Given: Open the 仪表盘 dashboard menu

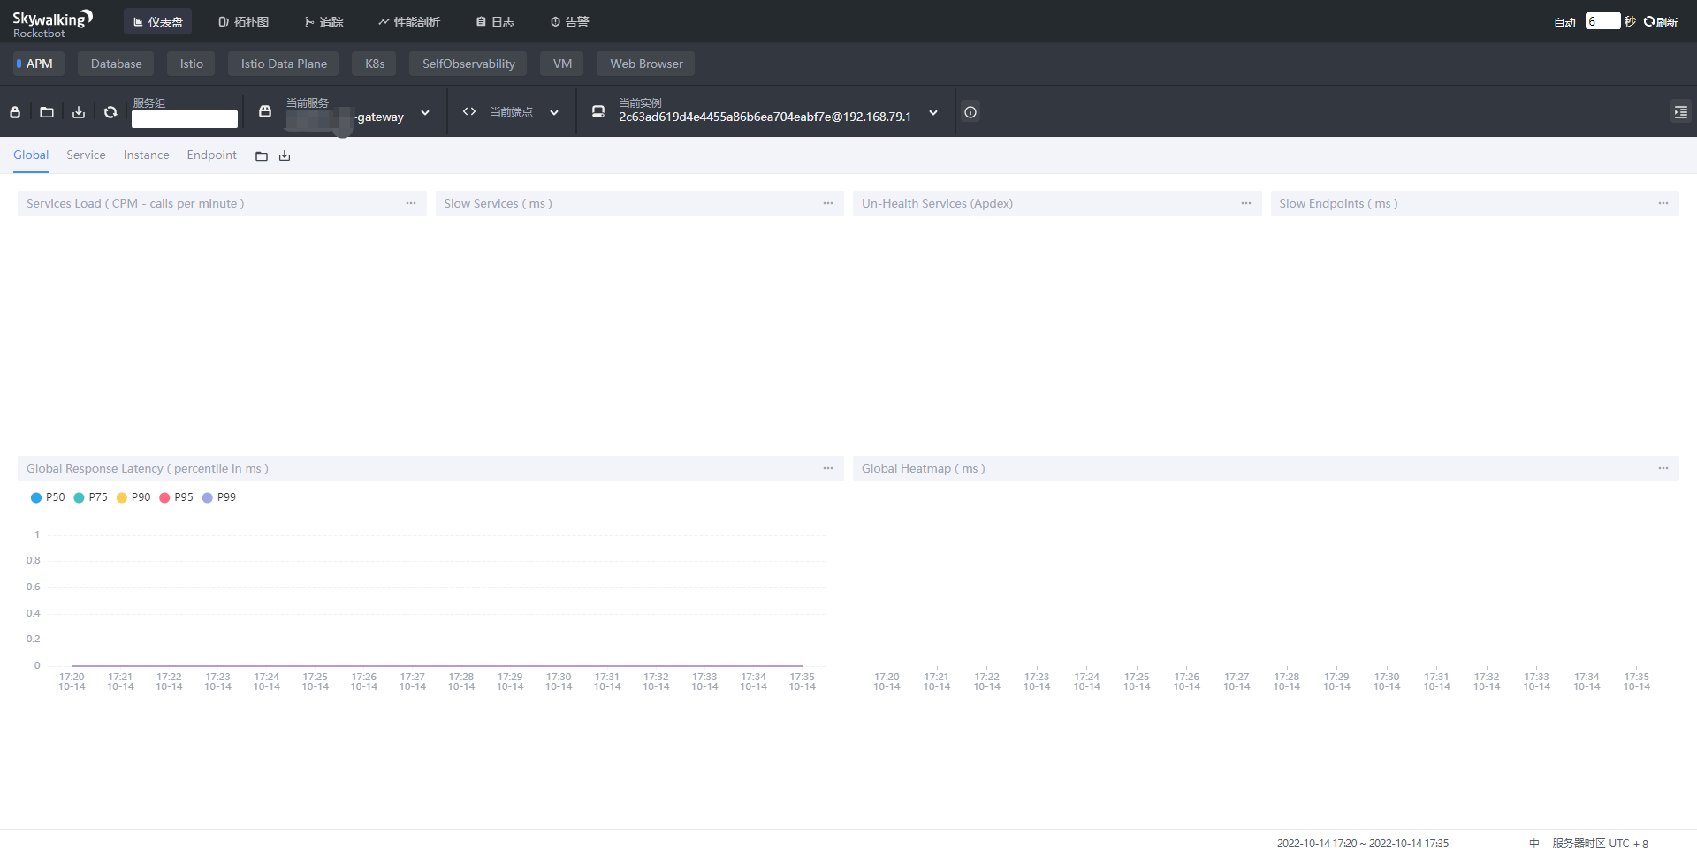Looking at the screenshot, I should [157, 21].
